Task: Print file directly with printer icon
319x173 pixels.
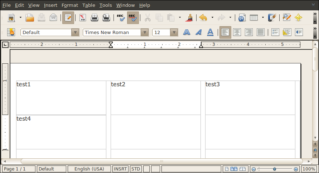Action: point(95,18)
